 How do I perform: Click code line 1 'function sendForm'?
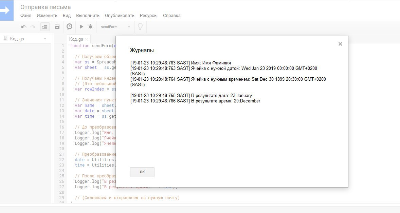coord(93,45)
